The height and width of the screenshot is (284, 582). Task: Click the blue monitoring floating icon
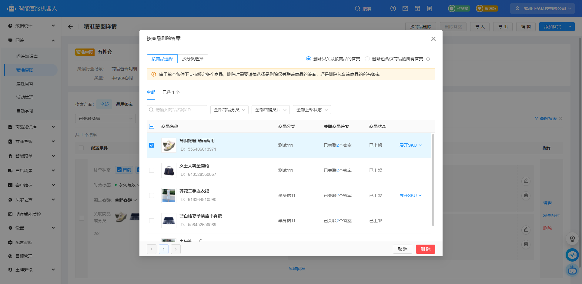click(572, 255)
